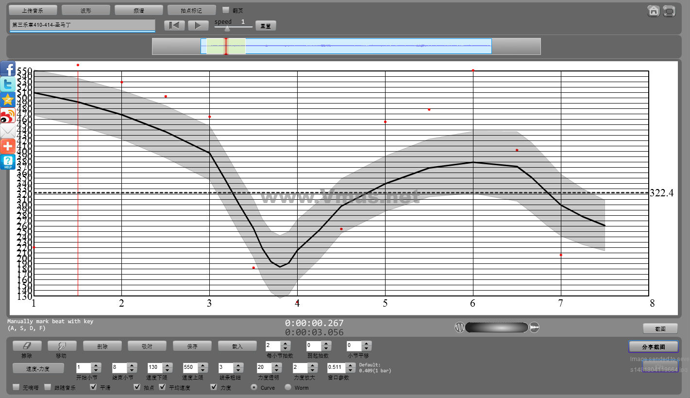Click the rewind-to-start button
This screenshot has height=398, width=690.
(x=174, y=25)
